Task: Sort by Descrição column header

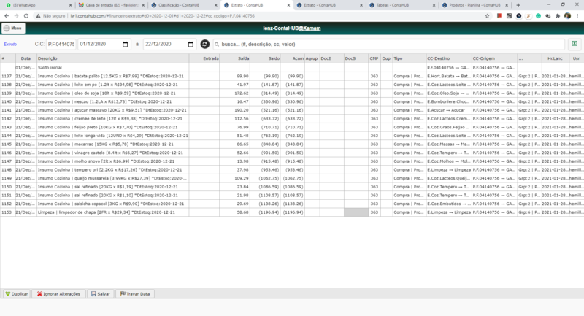Action: tap(113, 58)
